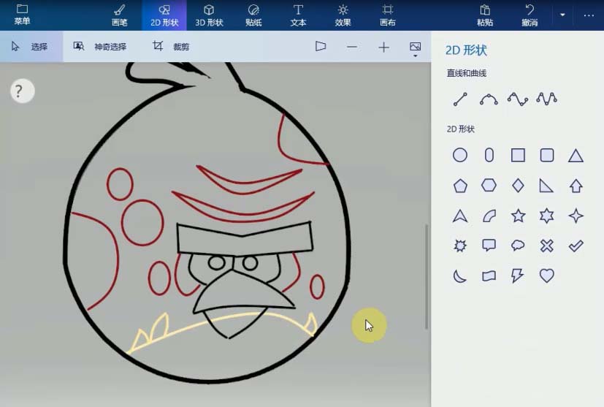The height and width of the screenshot is (407, 604).
Task: Click the 粘贴 paste button
Action: coord(485,15)
